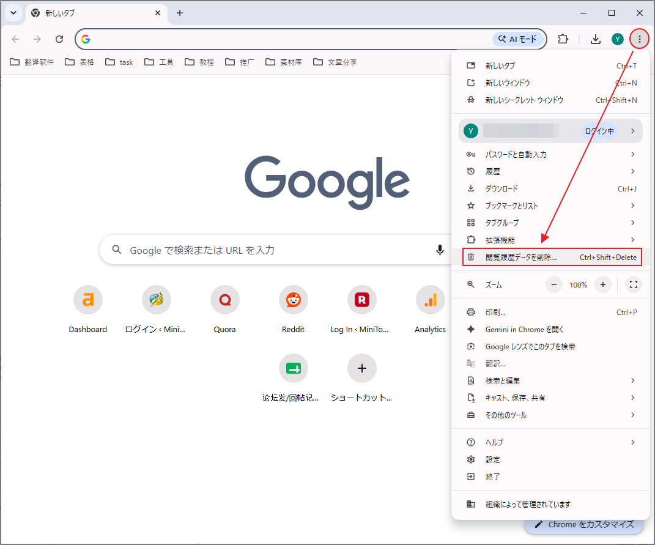Screen dimensions: 655x545
Task: Expand ブックマークとリスト submenu
Action: [551, 206]
